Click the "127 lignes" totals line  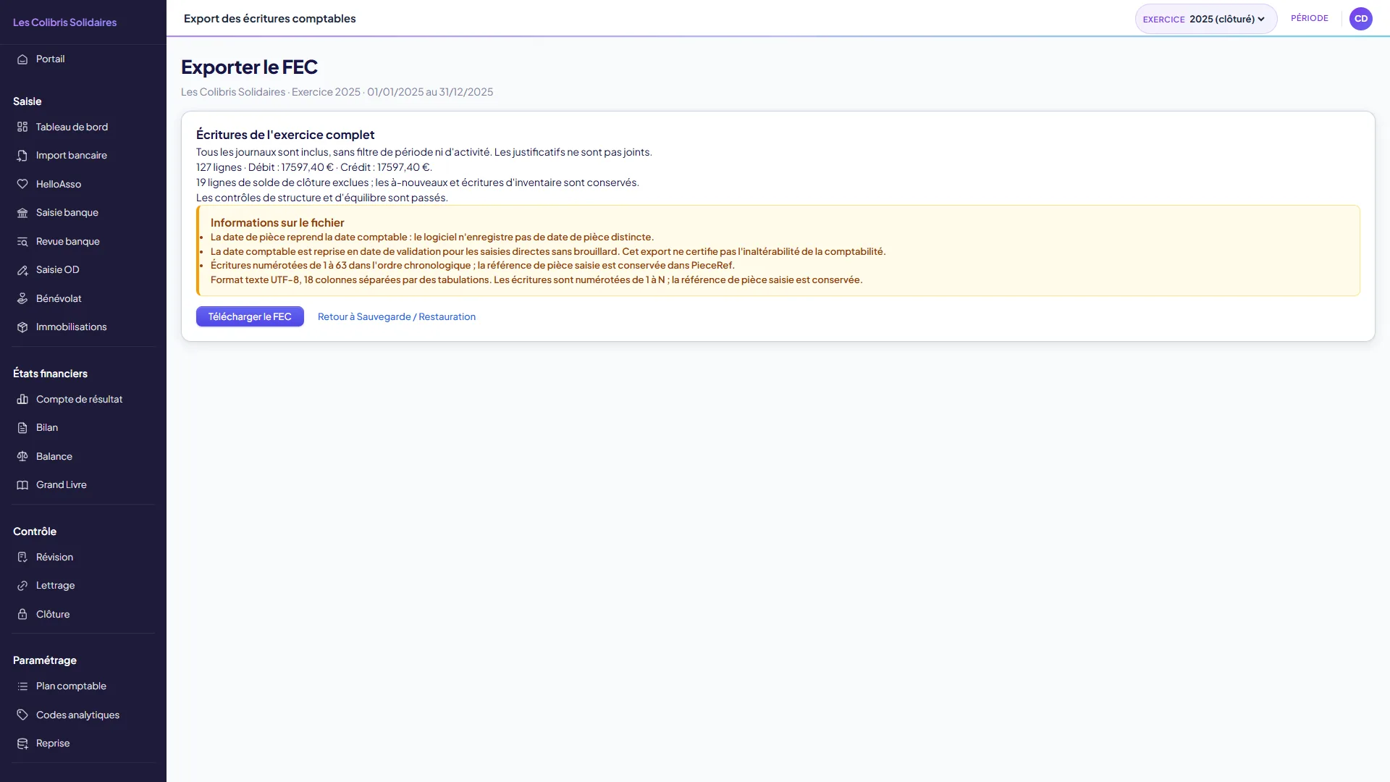(314, 167)
